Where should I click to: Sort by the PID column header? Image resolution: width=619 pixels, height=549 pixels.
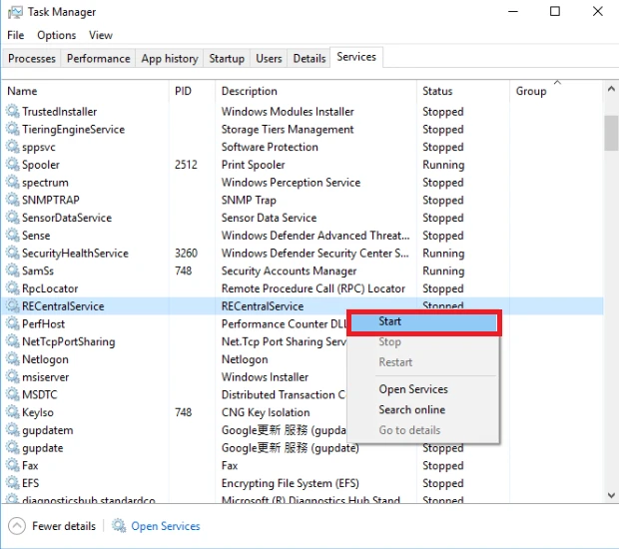pos(193,91)
